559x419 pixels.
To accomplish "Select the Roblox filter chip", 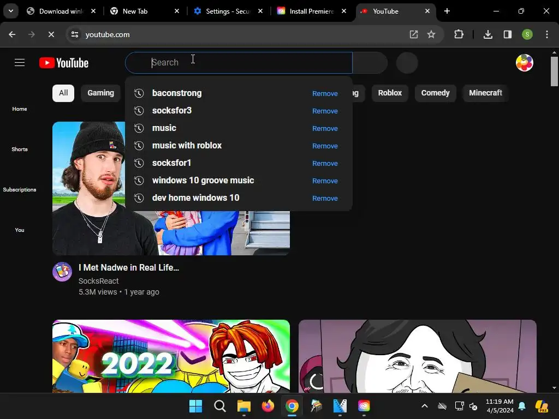I will point(390,93).
